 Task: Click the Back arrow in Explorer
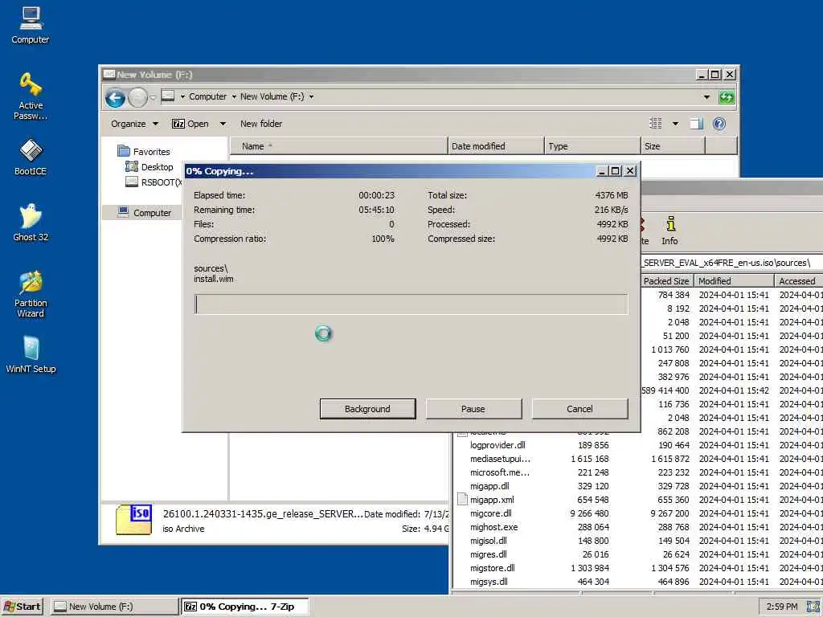coord(116,97)
